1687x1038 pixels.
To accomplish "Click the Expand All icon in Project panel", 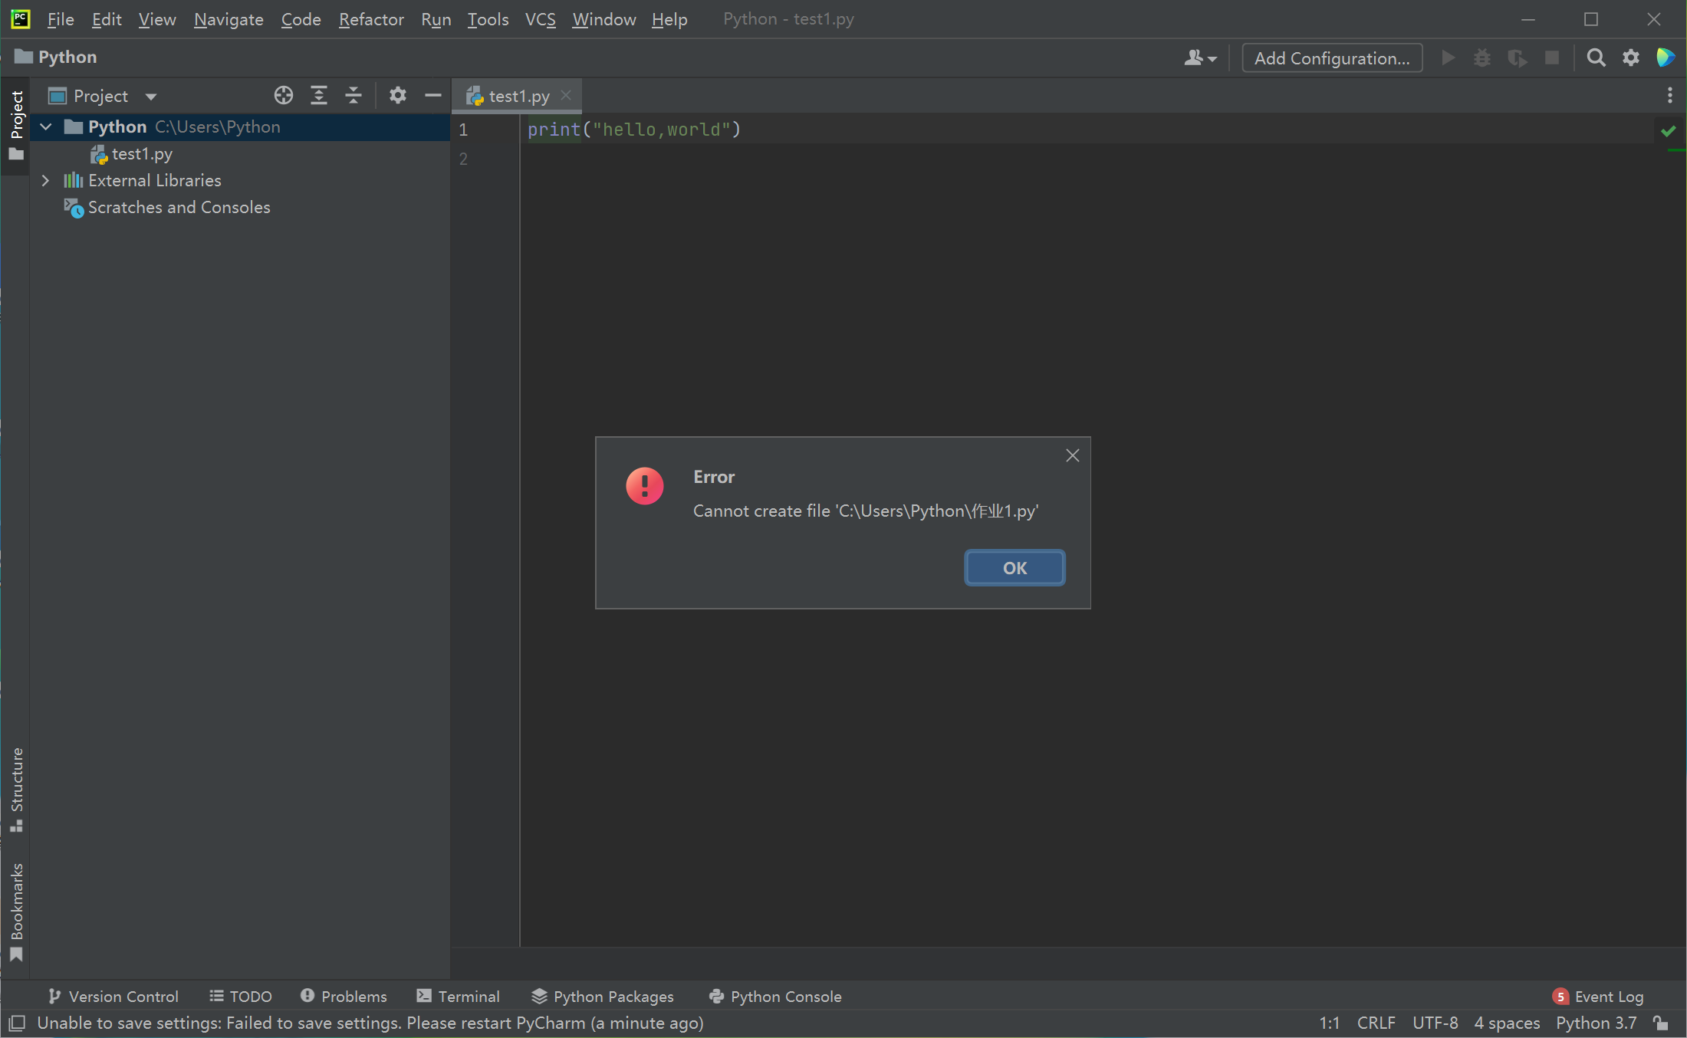I will point(318,95).
